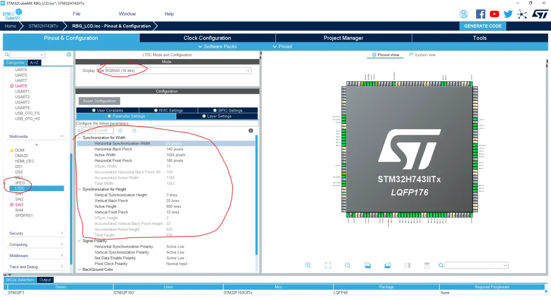Toggle vertical split view icon
551x298 pixels.
pos(407,265)
